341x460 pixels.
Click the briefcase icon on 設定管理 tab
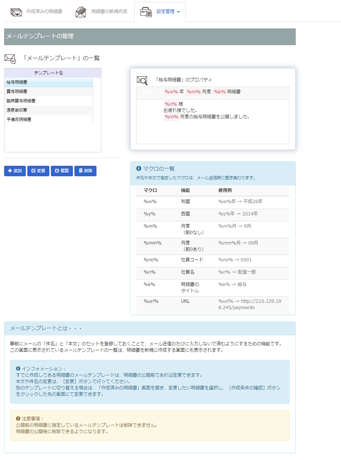[x=146, y=12]
